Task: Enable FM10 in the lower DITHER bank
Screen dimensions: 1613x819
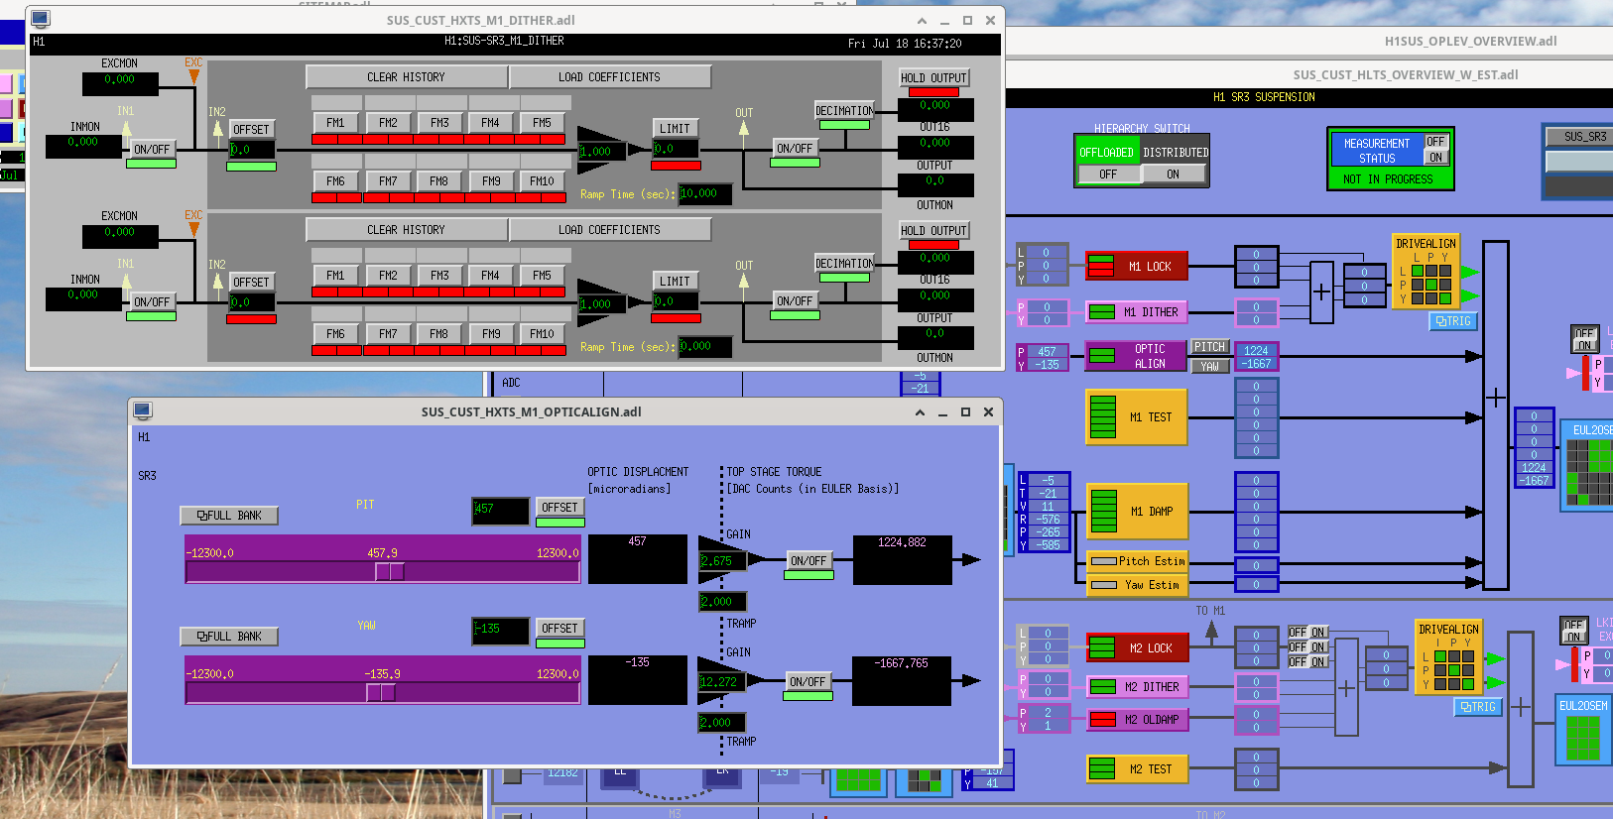Action: 542,334
